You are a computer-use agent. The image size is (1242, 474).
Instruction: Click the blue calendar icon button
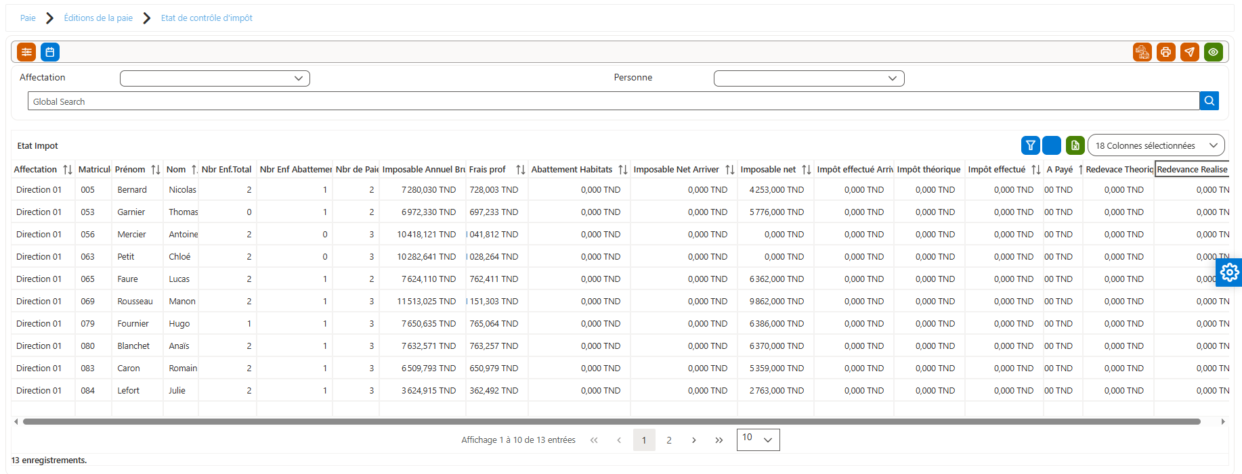coord(50,52)
